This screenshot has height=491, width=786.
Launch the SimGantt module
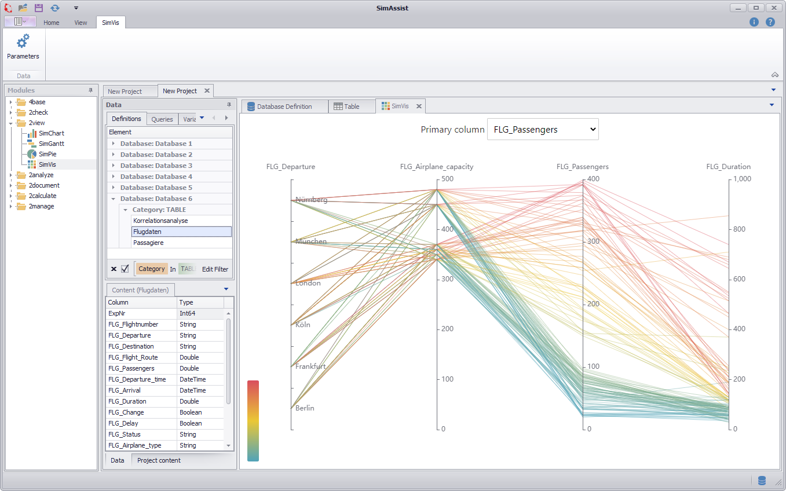coord(50,144)
